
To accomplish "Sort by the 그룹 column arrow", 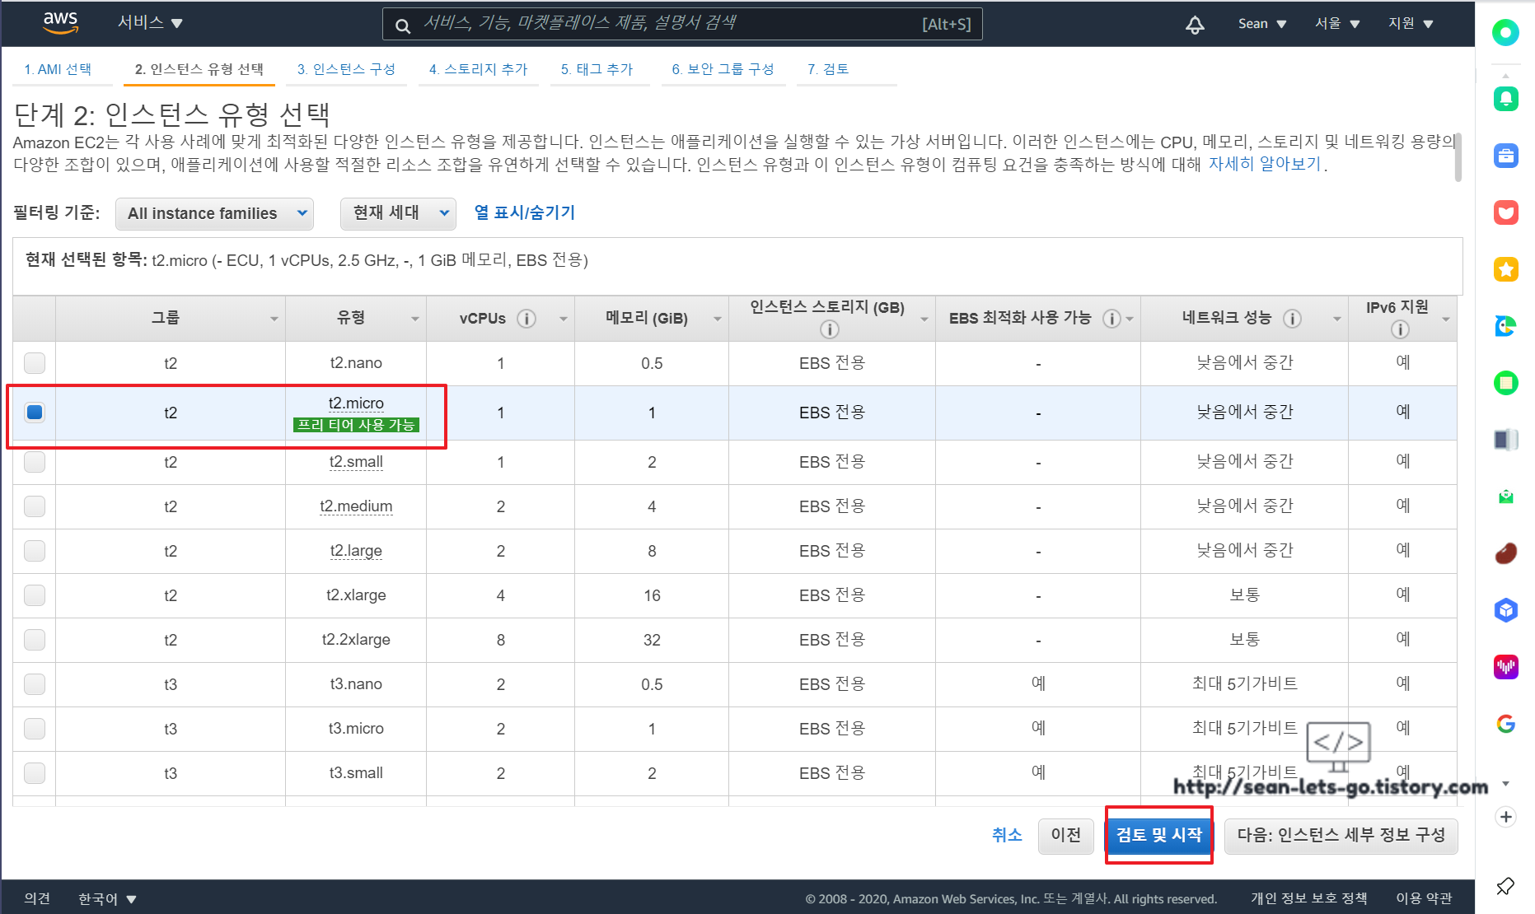I will pos(274,319).
